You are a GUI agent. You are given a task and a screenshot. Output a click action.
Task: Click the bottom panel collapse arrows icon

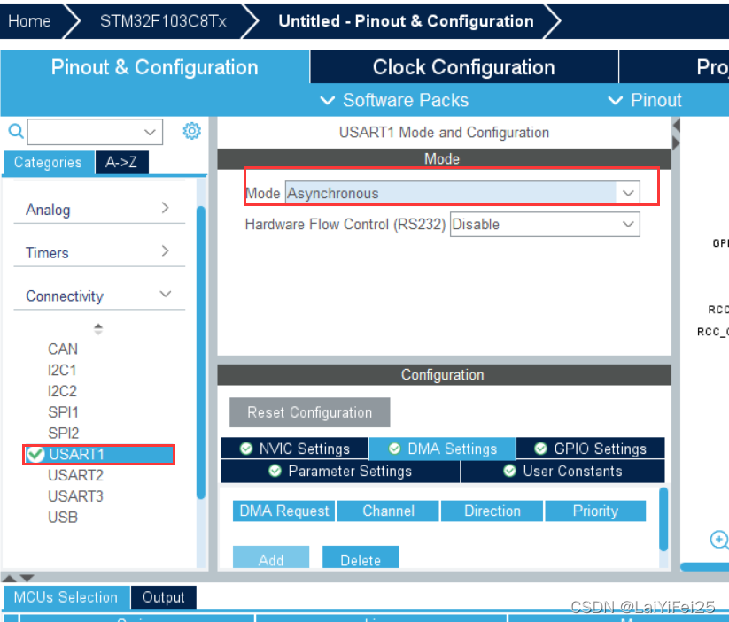tap(18, 578)
